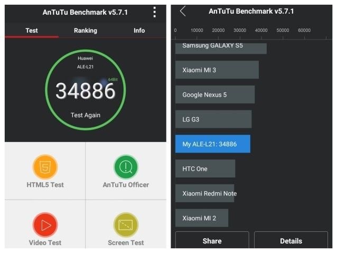Click the Huawei device label
Image resolution: width=337 pixels, height=253 pixels.
pyautogui.click(x=86, y=58)
